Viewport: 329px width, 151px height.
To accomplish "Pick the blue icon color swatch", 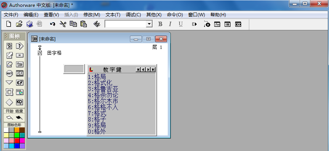I will coord(17,146).
